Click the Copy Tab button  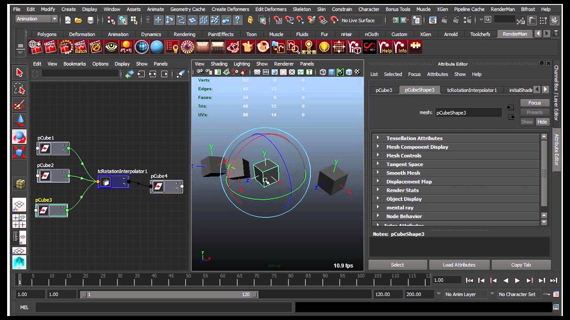tap(521, 265)
